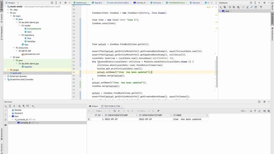
Task: Reload the query result table
Action: (x=114, y=111)
